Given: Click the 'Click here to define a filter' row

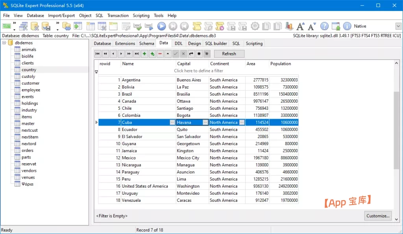Looking at the screenshot, I should pos(198,71).
